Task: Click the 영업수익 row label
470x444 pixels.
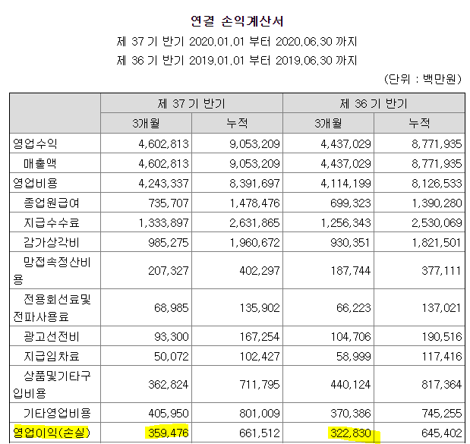Action: (35, 143)
